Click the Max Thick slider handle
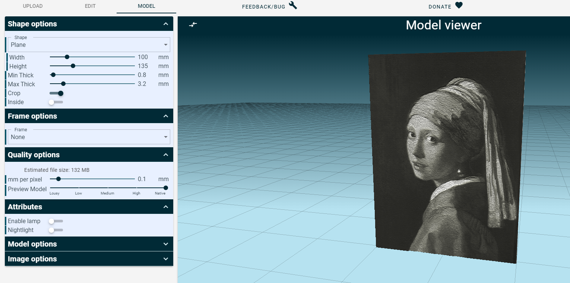This screenshot has height=283, width=570. point(63,84)
